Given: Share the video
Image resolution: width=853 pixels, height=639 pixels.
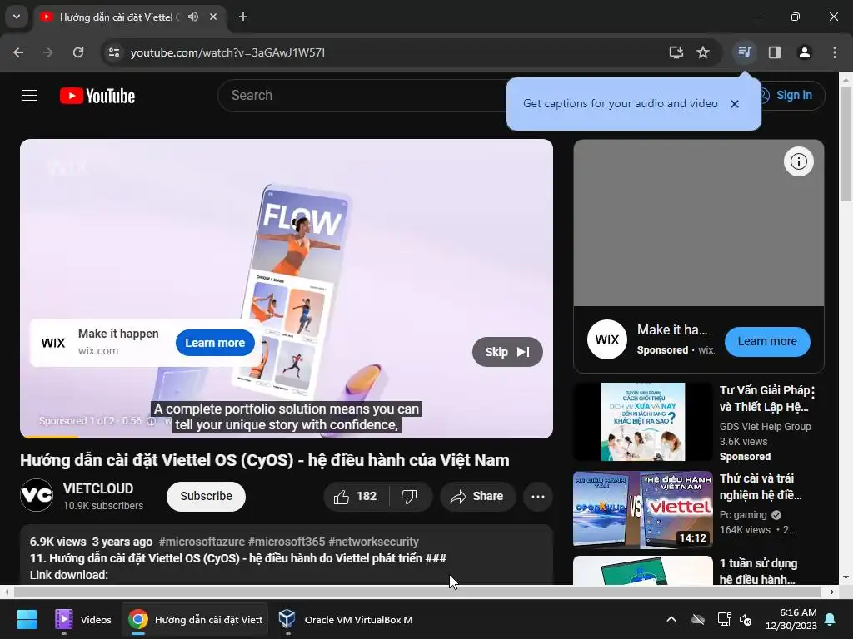Looking at the screenshot, I should [477, 496].
